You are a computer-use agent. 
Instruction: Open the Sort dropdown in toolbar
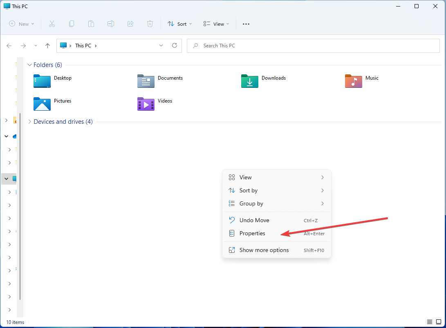coord(180,24)
